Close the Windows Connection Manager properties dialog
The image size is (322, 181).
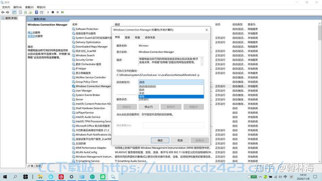(x=207, y=30)
